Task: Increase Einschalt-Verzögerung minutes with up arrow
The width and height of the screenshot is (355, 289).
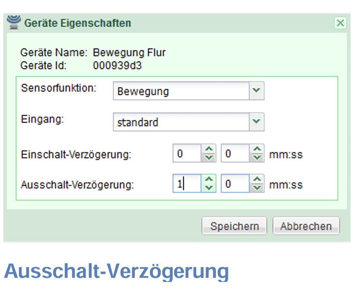Action: [x=209, y=149]
